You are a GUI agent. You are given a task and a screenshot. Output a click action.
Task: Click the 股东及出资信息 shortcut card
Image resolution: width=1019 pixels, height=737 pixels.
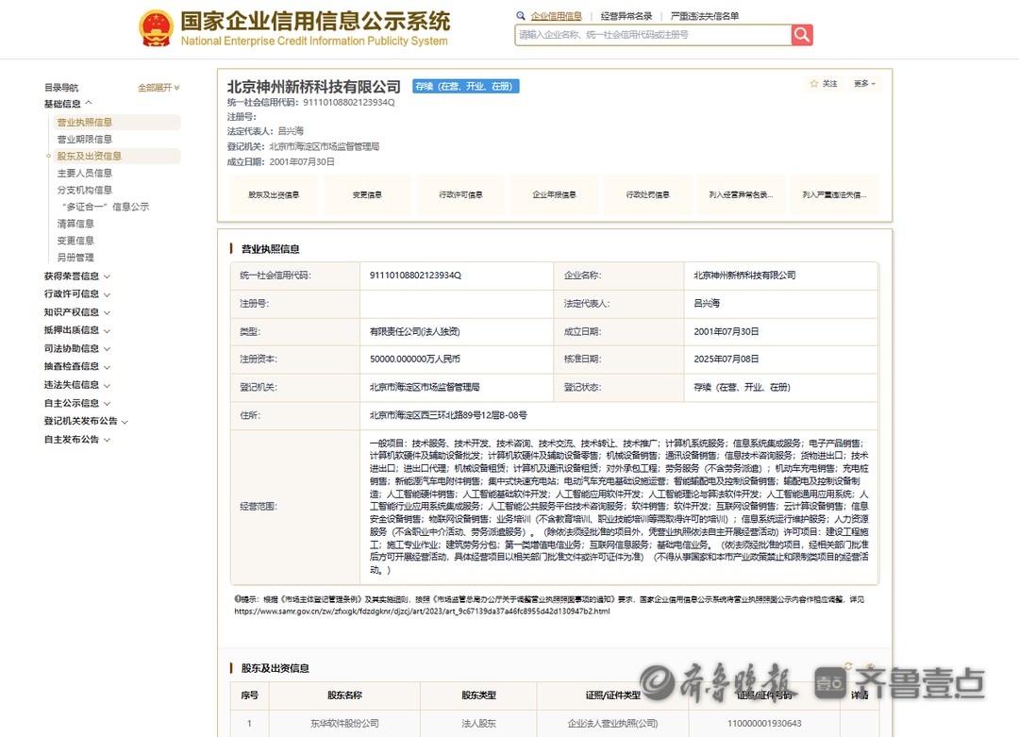point(274,195)
